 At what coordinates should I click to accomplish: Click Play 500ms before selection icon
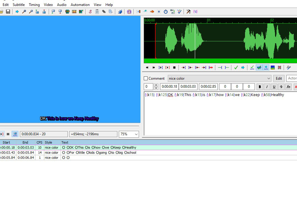click(x=184, y=67)
